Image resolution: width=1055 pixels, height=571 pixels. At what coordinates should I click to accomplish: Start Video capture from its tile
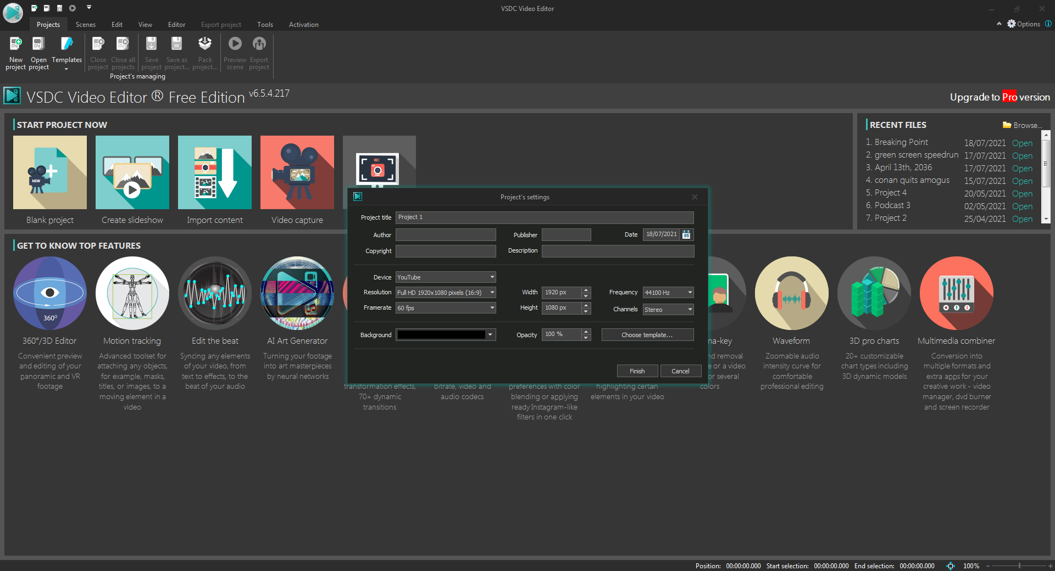(297, 173)
